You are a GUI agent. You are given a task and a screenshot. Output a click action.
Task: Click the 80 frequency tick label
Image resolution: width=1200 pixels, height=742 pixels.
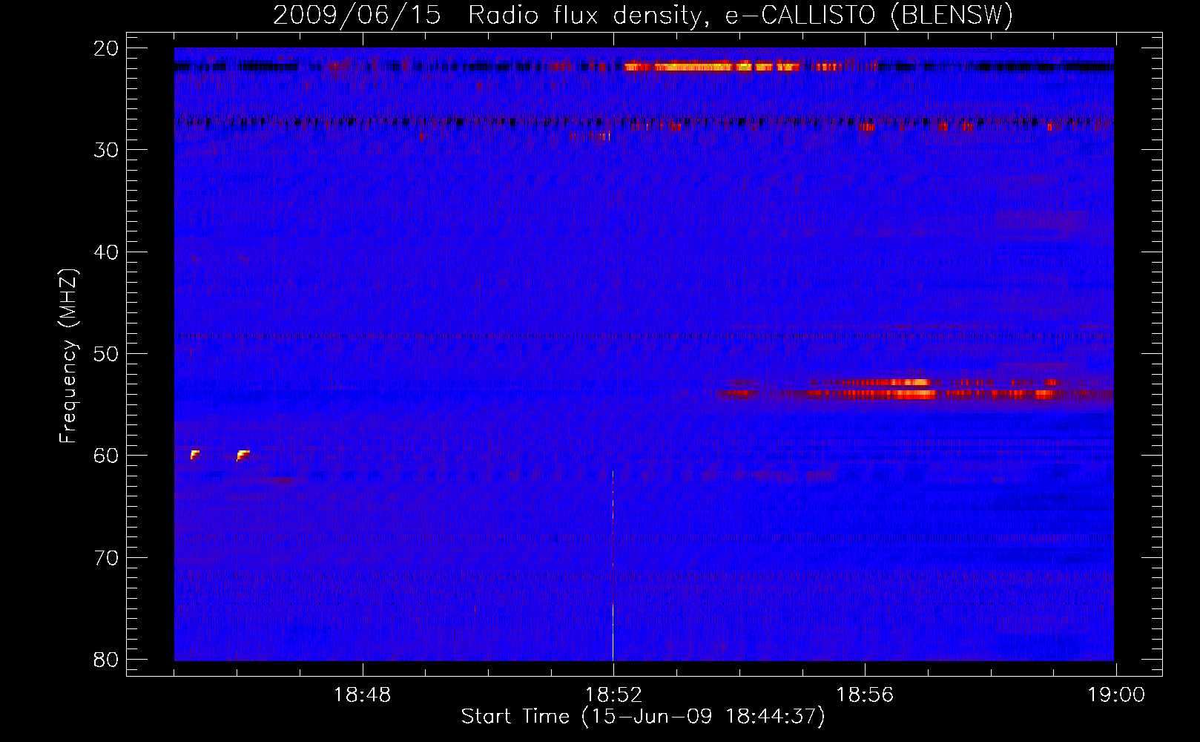point(107,660)
